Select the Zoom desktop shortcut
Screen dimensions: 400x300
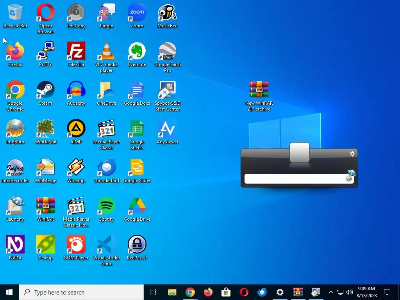[137, 16]
